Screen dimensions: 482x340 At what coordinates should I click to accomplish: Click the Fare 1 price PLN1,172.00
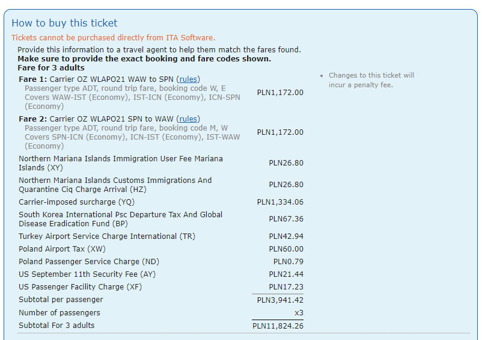point(280,93)
